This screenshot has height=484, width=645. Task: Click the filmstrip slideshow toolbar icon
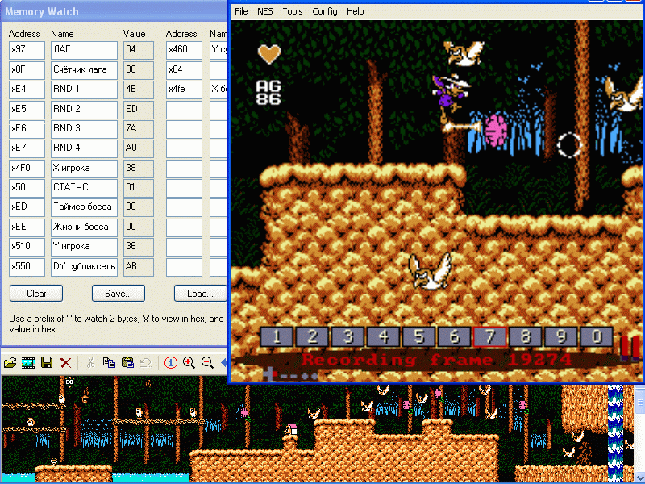tap(28, 362)
